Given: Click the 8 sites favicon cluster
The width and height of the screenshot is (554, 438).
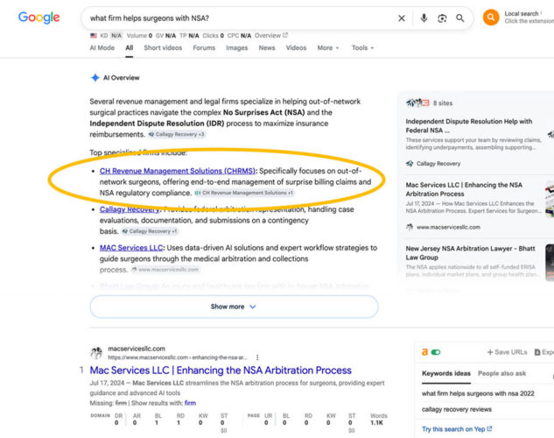Looking at the screenshot, I should pyautogui.click(x=417, y=102).
